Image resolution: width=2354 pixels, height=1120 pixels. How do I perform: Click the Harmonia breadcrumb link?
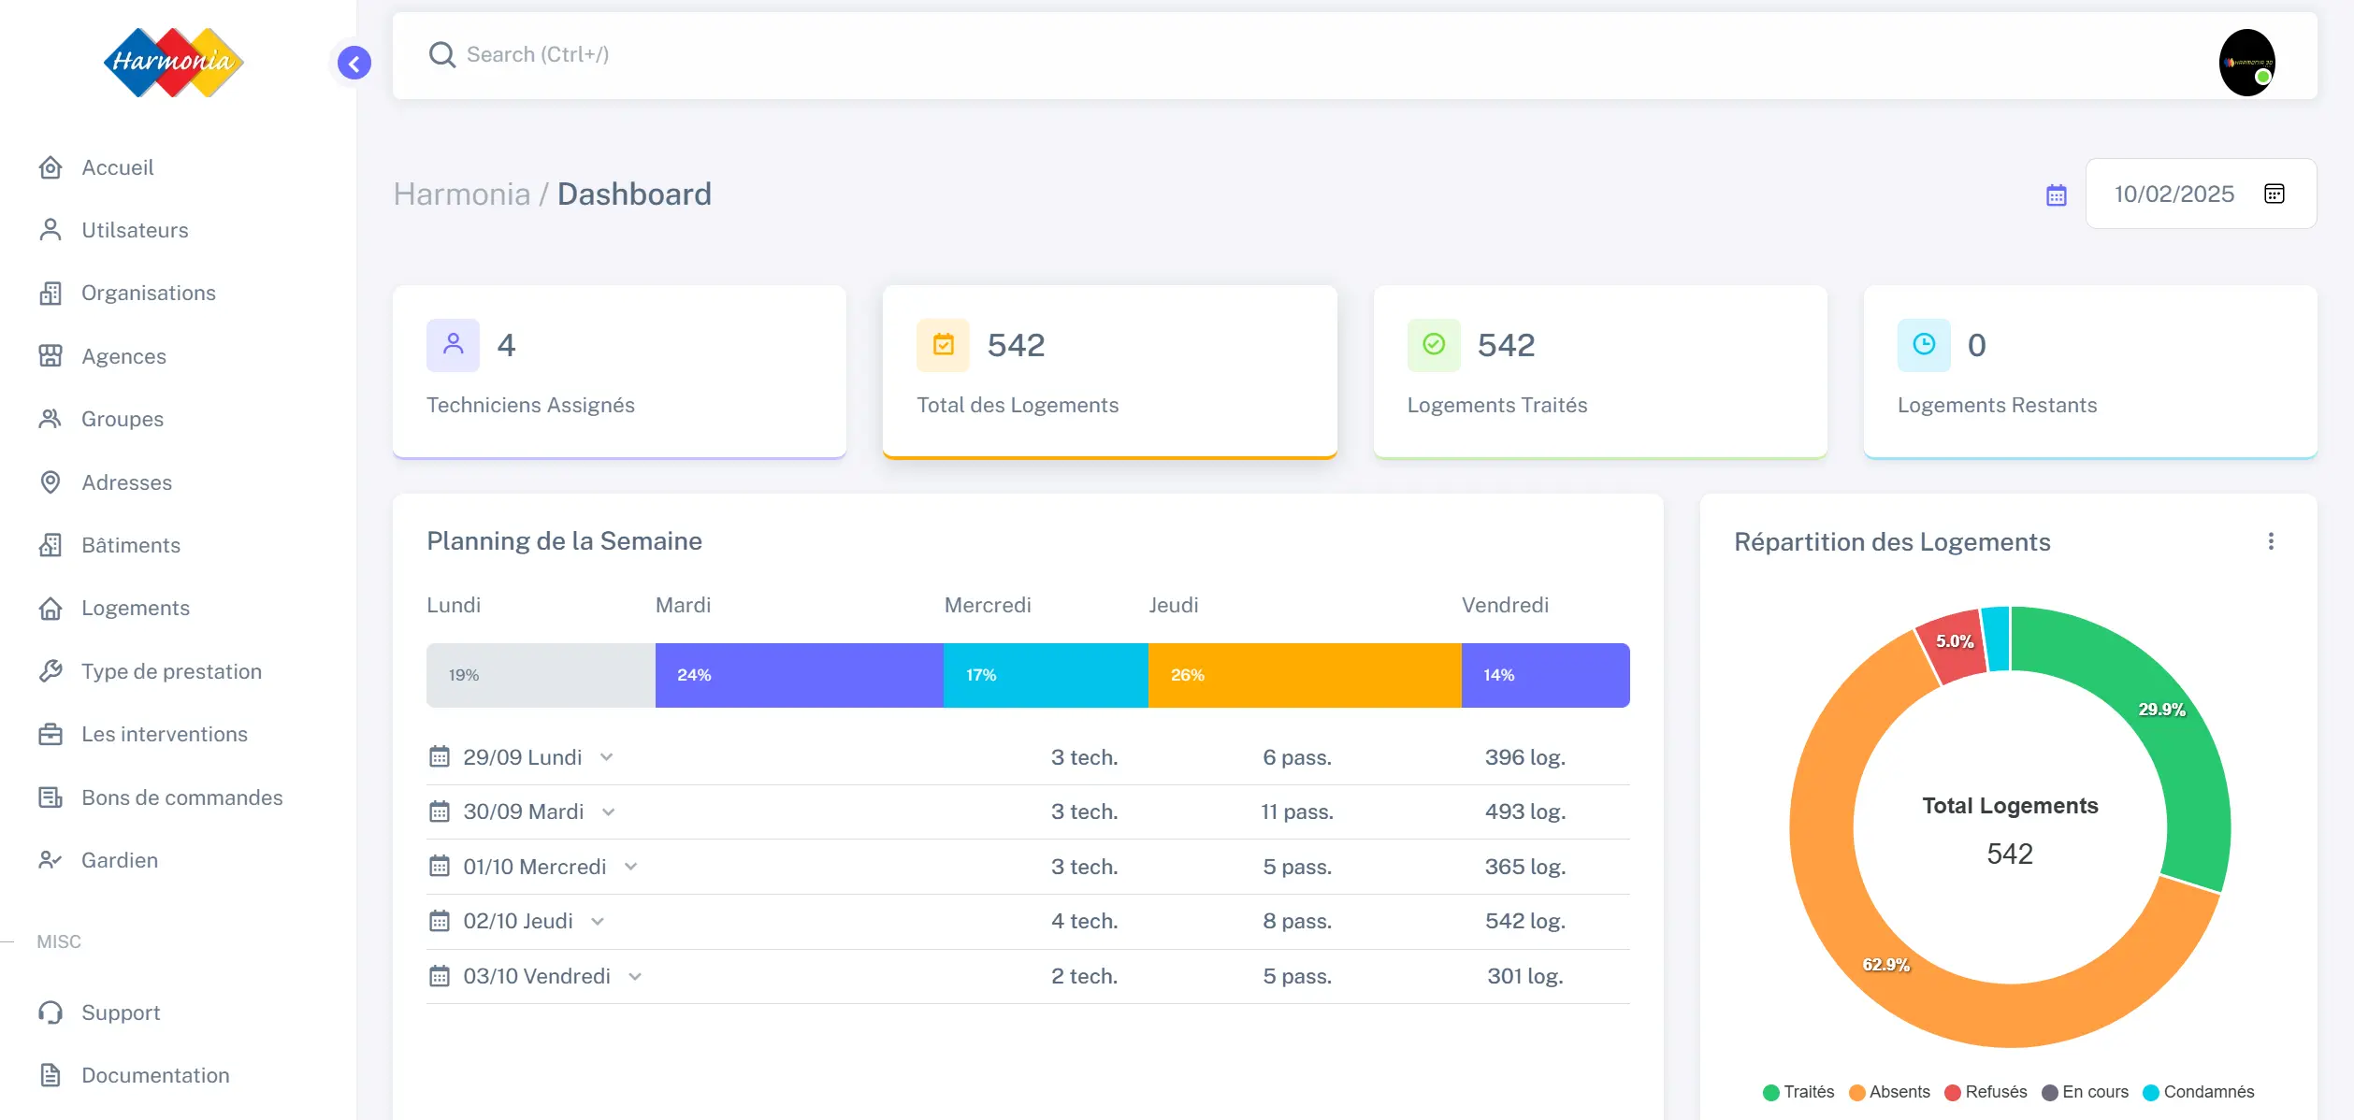[x=462, y=194]
